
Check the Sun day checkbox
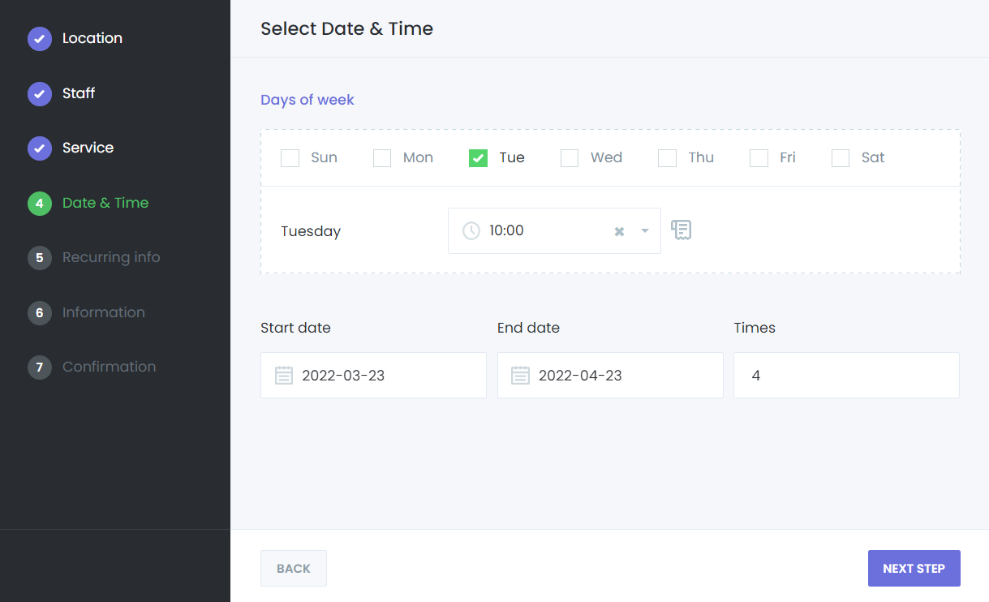pos(290,158)
